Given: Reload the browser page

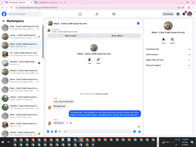Looking at the screenshot, I should [11, 8].
